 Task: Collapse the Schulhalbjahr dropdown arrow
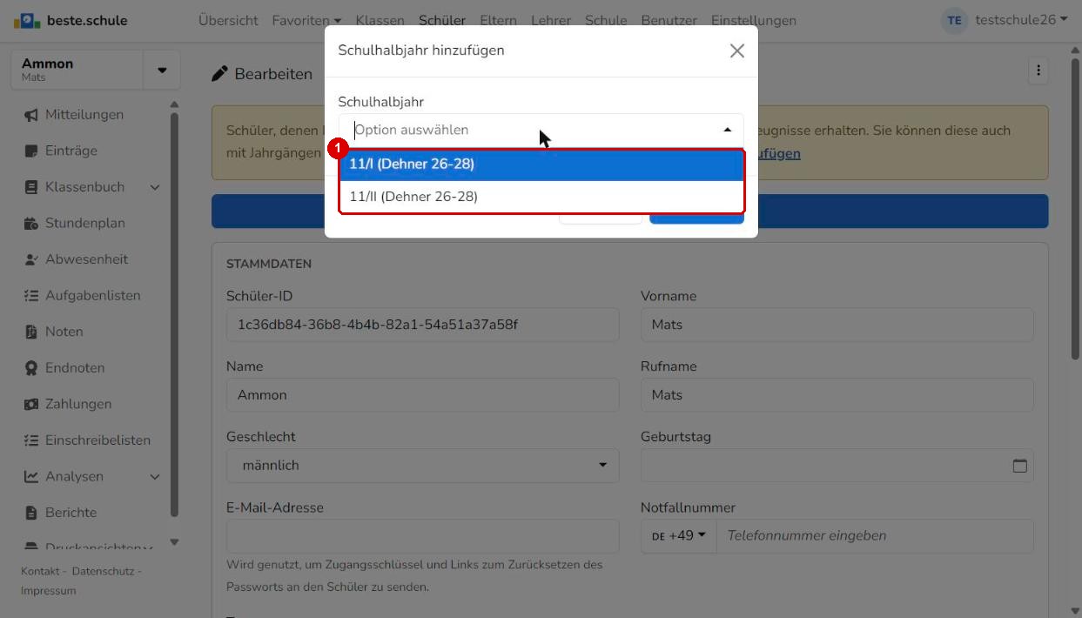click(728, 130)
